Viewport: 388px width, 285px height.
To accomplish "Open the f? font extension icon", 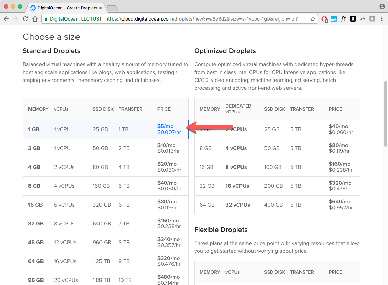I will pyautogui.click(x=343, y=19).
